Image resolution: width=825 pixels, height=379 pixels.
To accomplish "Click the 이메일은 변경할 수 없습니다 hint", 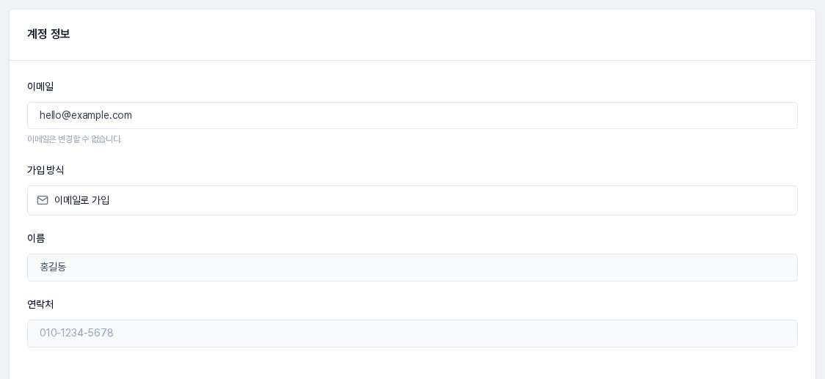I will pos(74,139).
